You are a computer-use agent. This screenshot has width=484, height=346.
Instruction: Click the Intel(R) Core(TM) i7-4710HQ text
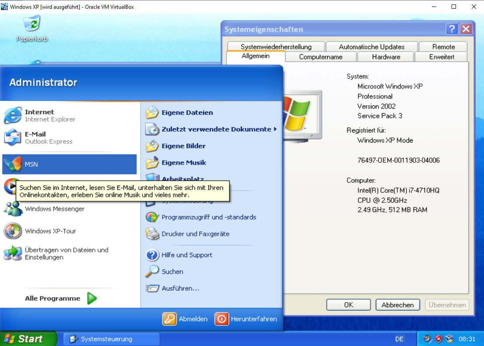pos(398,190)
